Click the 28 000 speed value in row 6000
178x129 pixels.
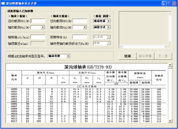[145, 89]
